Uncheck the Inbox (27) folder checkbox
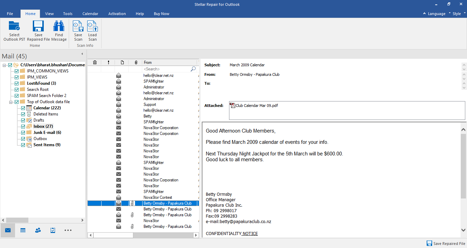The width and height of the screenshot is (467, 248). [x=23, y=126]
